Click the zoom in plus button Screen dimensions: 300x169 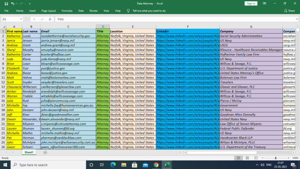(x=289, y=158)
